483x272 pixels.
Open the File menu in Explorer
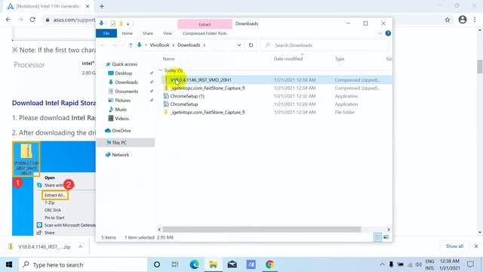click(x=106, y=33)
